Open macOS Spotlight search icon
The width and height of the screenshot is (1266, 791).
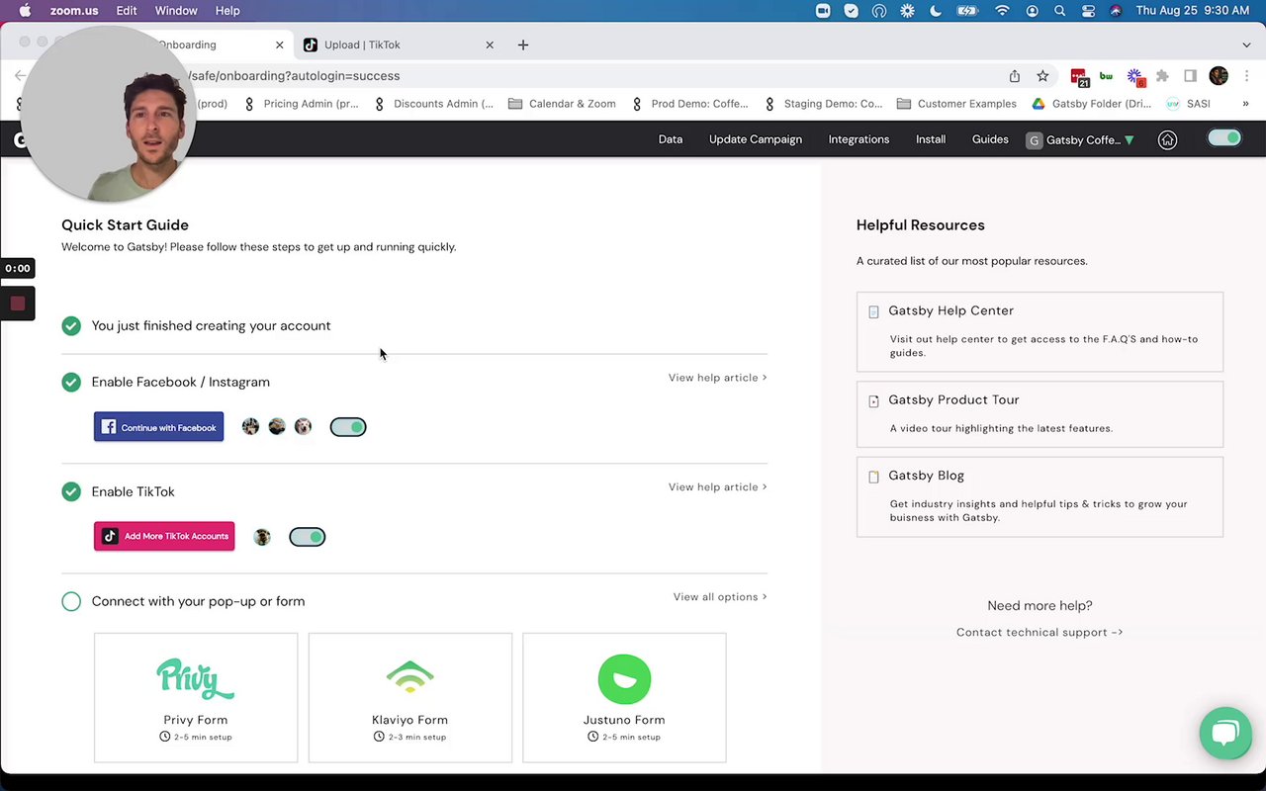[1059, 11]
